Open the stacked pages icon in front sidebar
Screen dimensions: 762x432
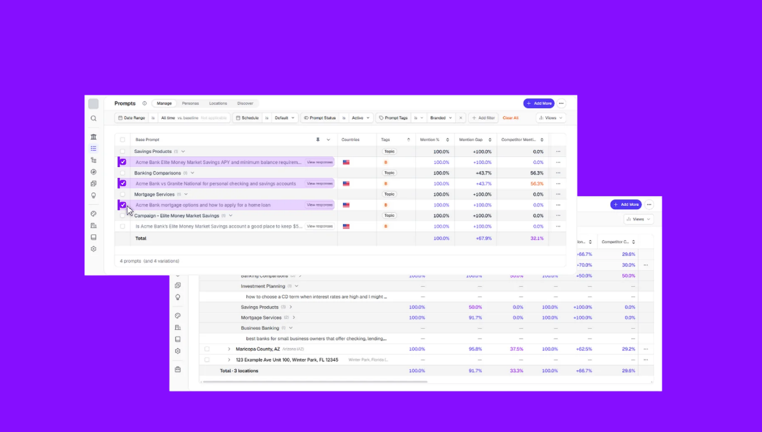click(x=93, y=184)
